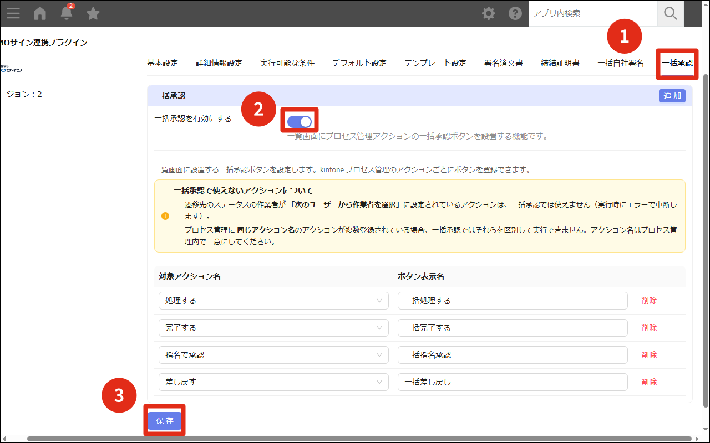Open the help question mark icon
The image size is (710, 443).
[515, 13]
